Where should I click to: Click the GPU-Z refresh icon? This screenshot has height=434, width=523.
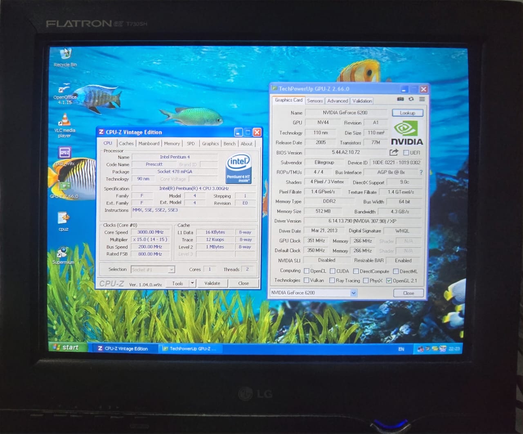point(411,99)
